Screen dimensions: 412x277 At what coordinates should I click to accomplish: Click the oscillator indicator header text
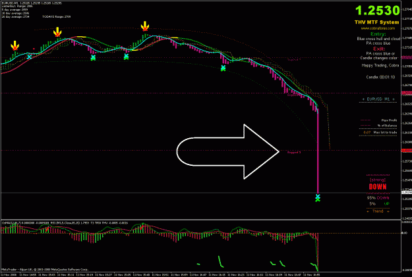[x=65, y=223]
